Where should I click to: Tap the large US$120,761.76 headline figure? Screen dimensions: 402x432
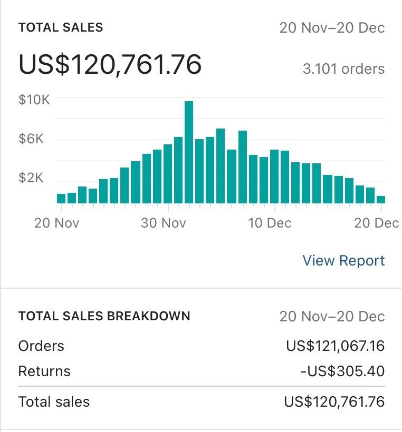point(110,65)
